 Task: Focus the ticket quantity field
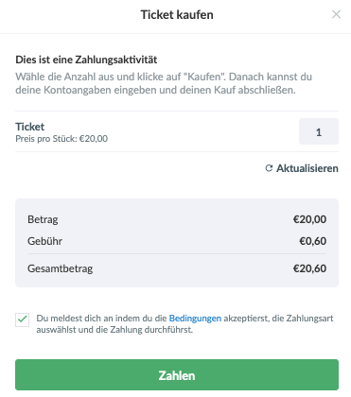(319, 131)
